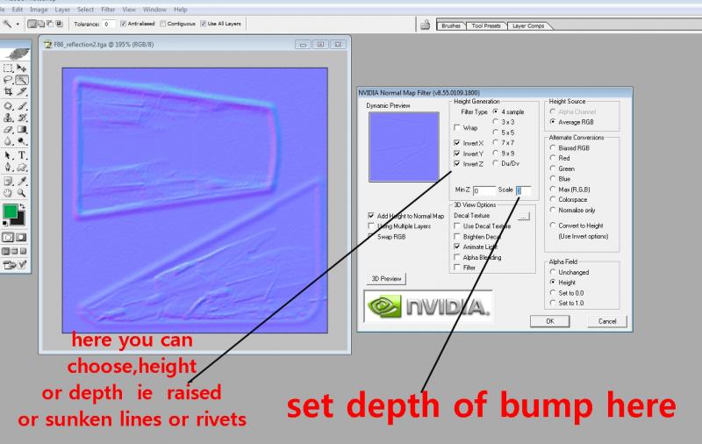Click into the Scale input field

point(523,190)
